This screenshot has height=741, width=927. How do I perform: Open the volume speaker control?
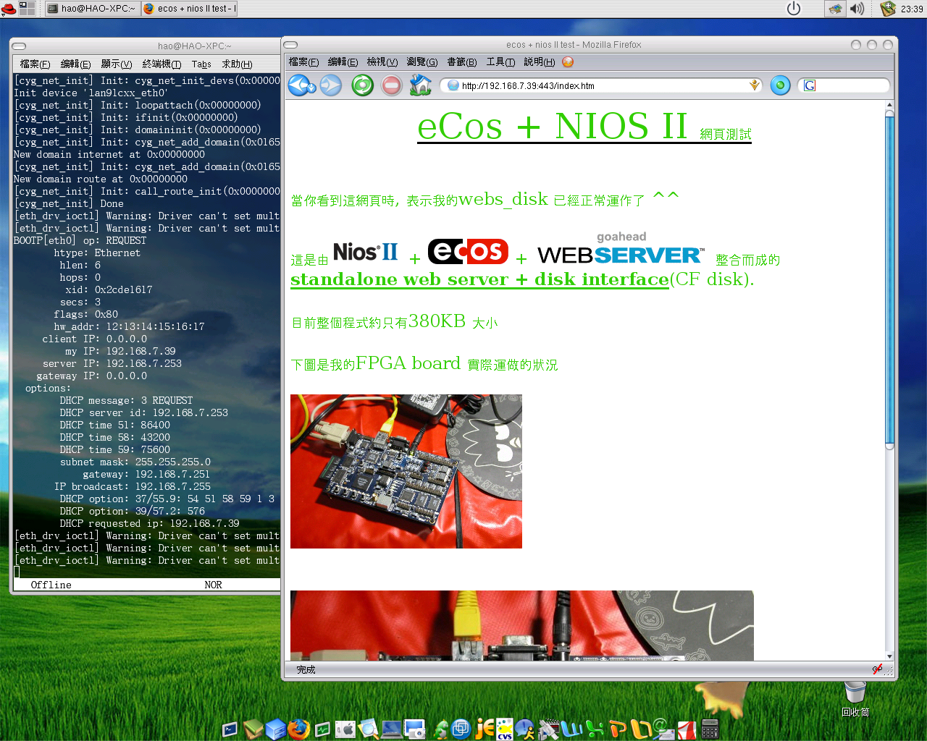coord(857,9)
